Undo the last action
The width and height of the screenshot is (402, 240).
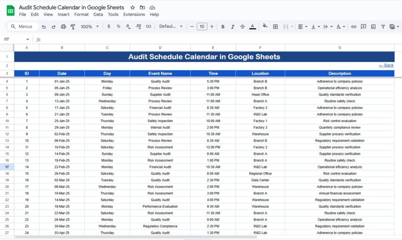point(44,26)
